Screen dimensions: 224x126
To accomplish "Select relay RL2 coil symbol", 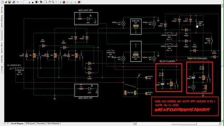I will pyautogui.click(x=55, y=55).
